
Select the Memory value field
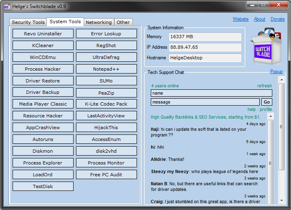coord(205,37)
